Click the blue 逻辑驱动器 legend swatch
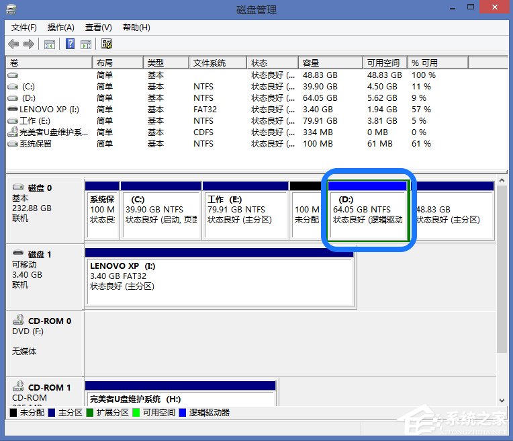This screenshot has width=513, height=441. tap(183, 413)
